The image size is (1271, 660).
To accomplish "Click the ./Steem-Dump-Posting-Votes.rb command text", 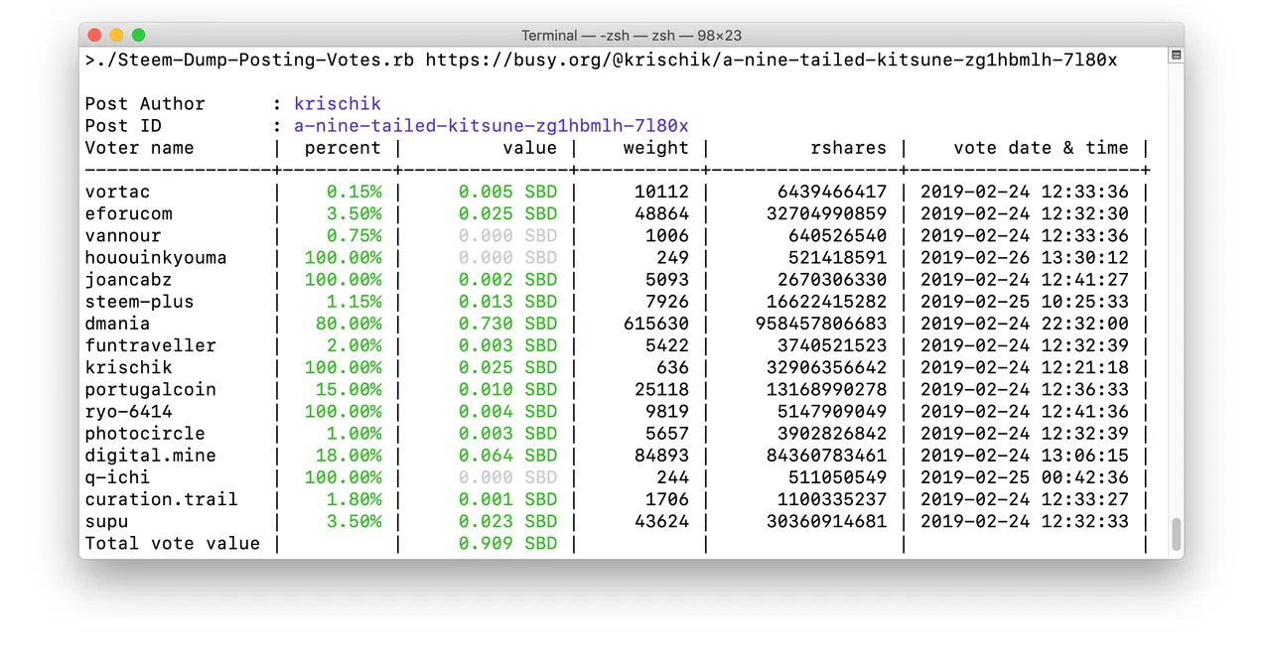I will pyautogui.click(x=254, y=61).
